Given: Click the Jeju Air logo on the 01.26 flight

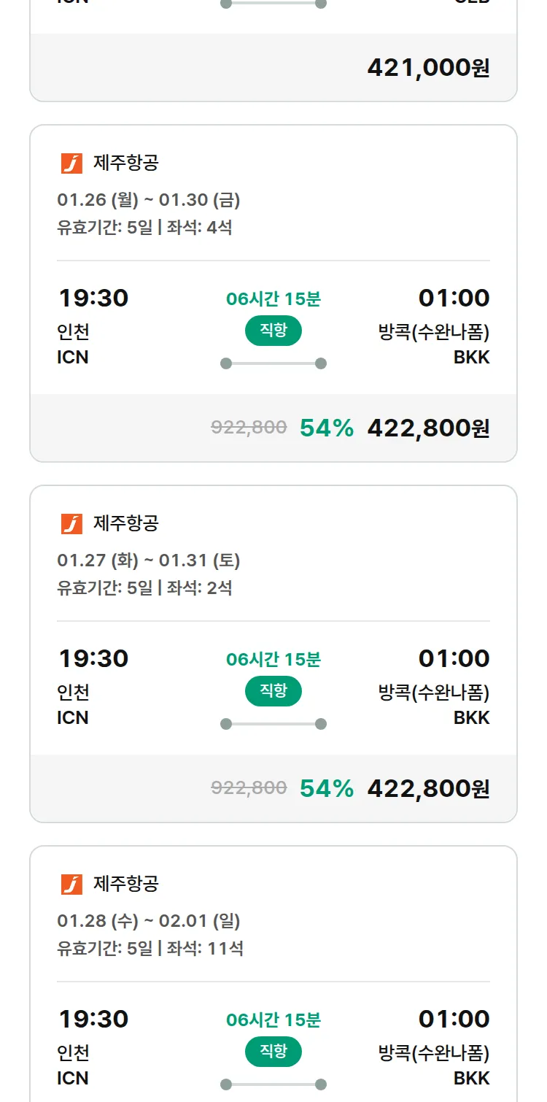Looking at the screenshot, I should 71,163.
